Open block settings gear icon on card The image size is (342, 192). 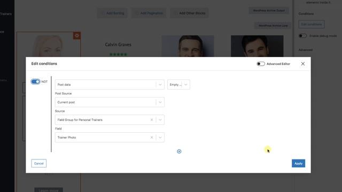77,36
